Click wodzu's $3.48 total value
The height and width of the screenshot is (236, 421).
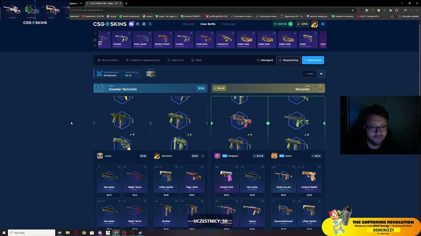143,156
